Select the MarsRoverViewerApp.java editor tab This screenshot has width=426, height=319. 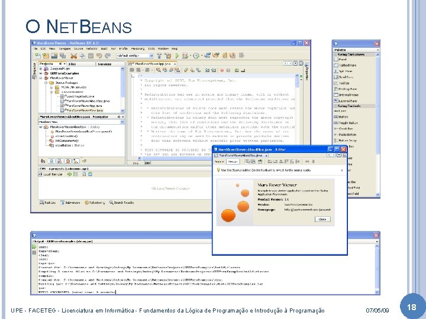tap(153, 64)
